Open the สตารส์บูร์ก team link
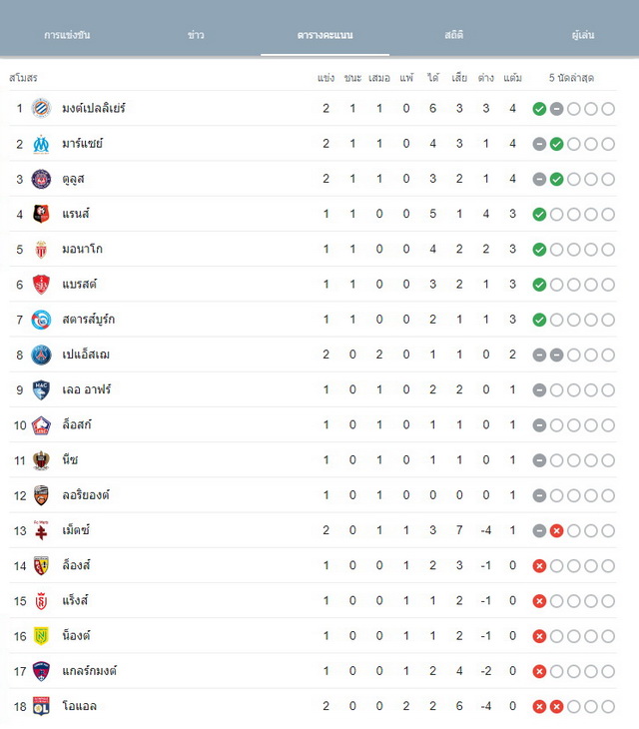Viewport: 639px width, 729px height. 88,320
